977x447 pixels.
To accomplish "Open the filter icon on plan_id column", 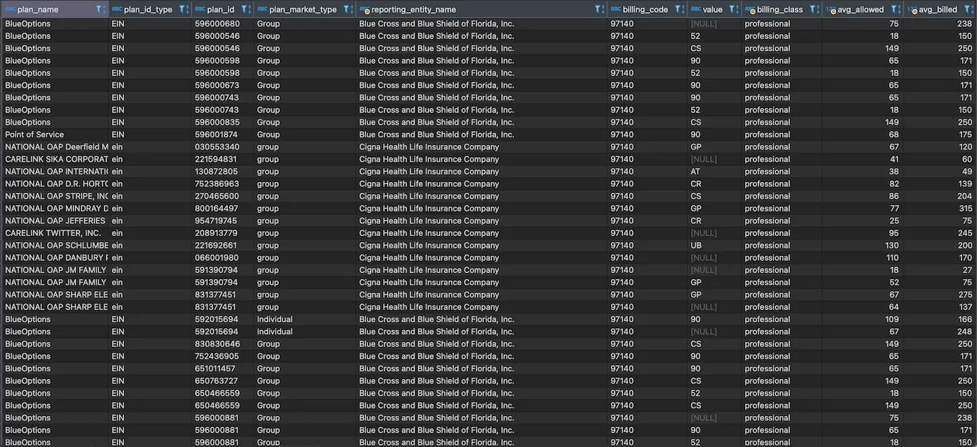I will coord(243,9).
